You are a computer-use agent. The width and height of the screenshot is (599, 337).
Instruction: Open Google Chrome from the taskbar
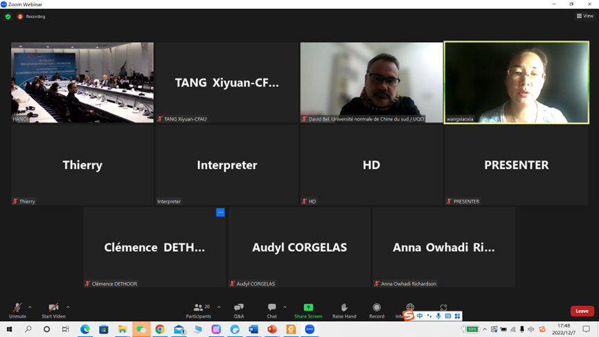[x=160, y=329]
